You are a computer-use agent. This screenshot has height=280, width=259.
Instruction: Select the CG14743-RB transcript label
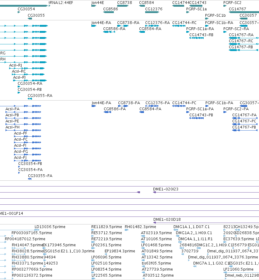tap(201, 35)
